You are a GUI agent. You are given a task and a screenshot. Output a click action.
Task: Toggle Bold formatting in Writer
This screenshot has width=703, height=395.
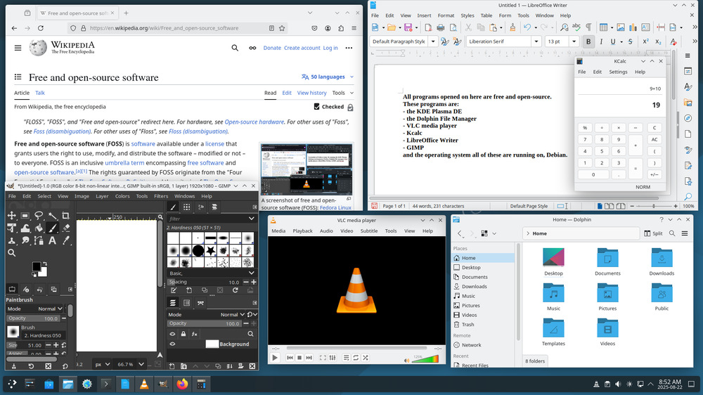click(588, 41)
